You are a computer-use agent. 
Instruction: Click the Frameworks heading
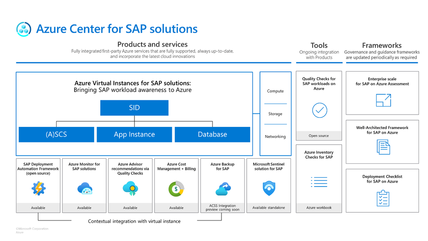click(382, 45)
